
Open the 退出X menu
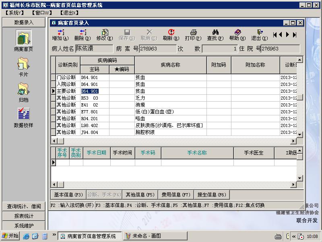69,13
